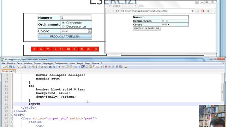This screenshot has height=127, width=226.
Task: Open the rosso select box in the browser
Action: coord(165,25)
